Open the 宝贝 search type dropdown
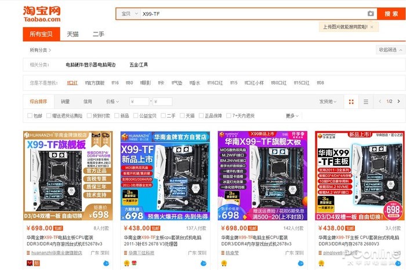 pos(129,14)
